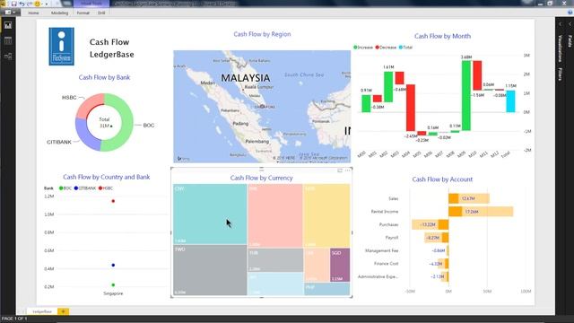Open the Fields pane label
Viewport: 574px width, 323px height.
tap(570, 41)
